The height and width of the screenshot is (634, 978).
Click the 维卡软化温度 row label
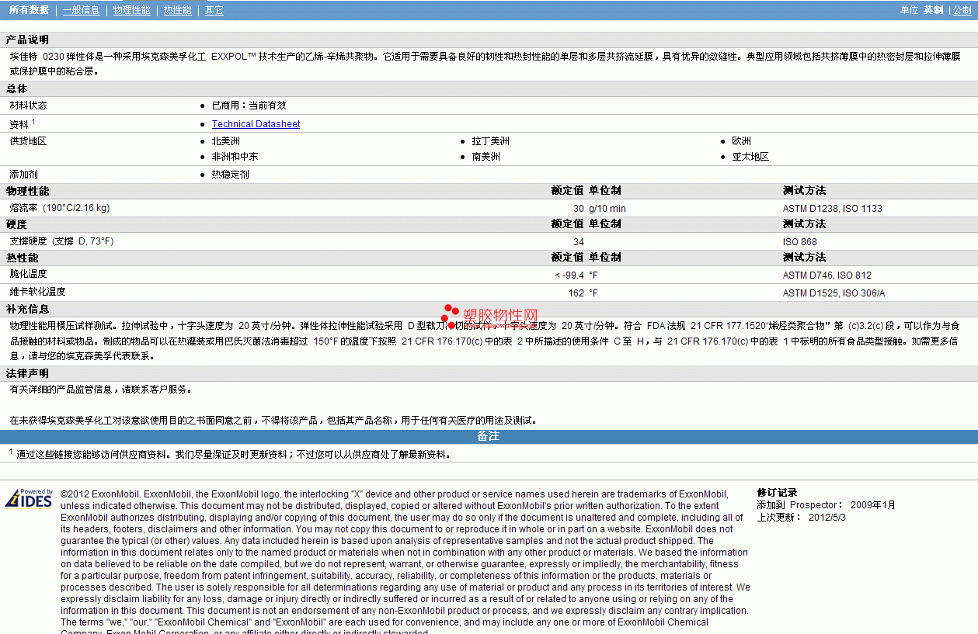pyautogui.click(x=38, y=292)
